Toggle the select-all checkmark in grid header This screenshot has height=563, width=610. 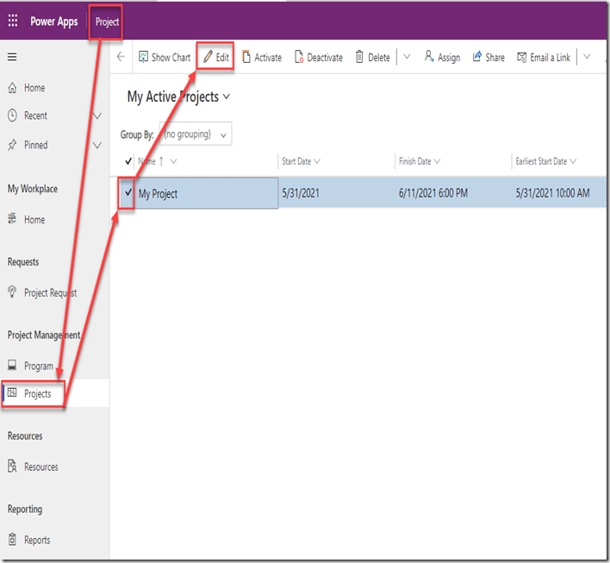[x=128, y=161]
